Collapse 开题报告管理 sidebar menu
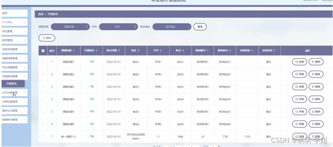 point(14,76)
